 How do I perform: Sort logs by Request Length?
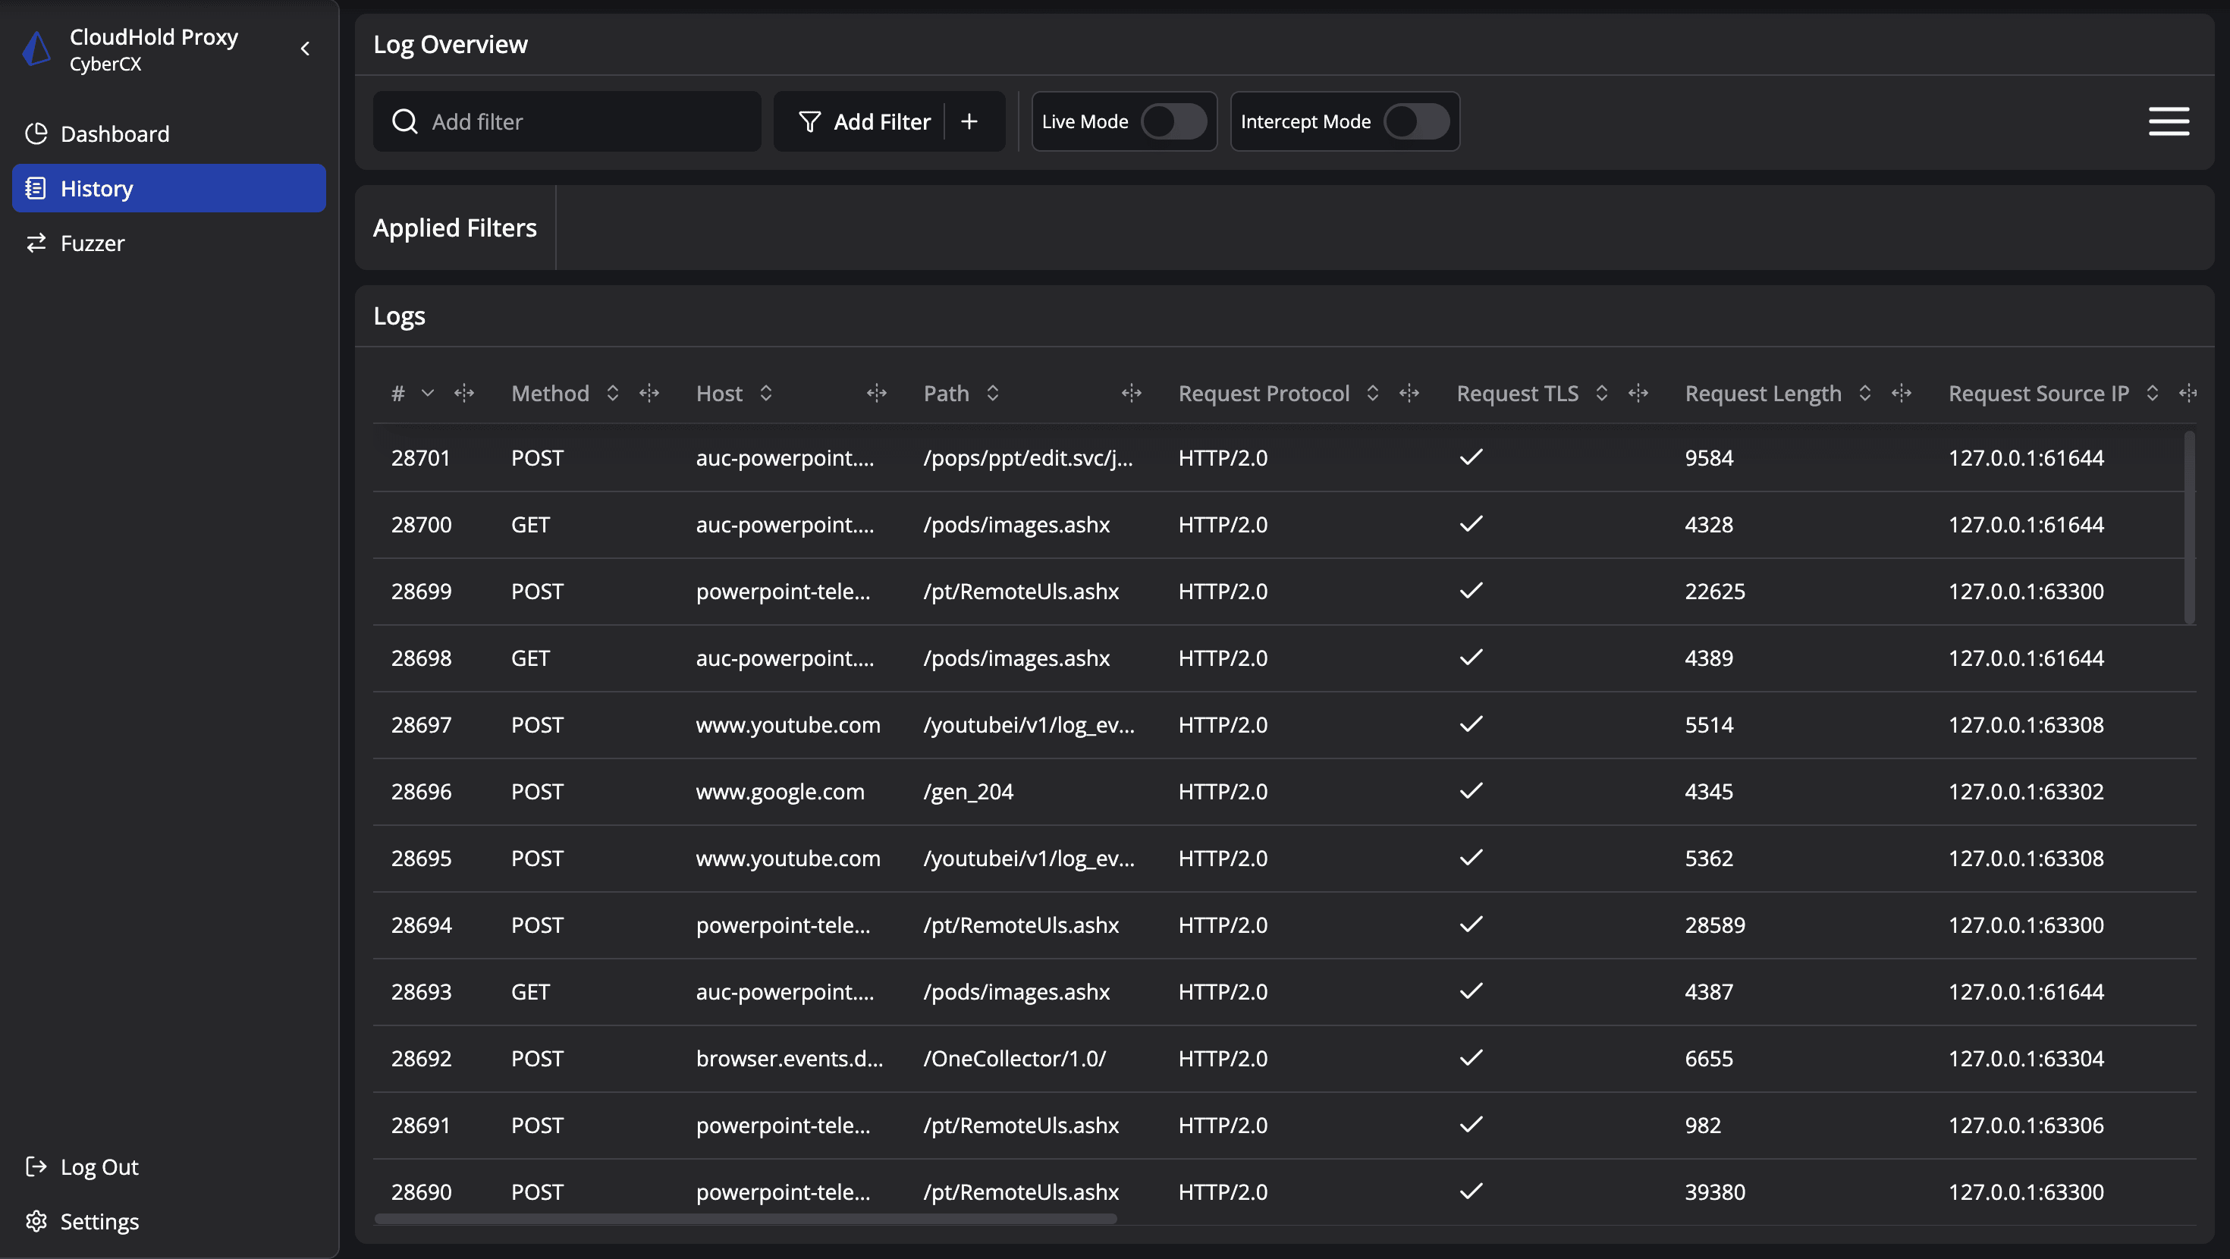[1864, 393]
